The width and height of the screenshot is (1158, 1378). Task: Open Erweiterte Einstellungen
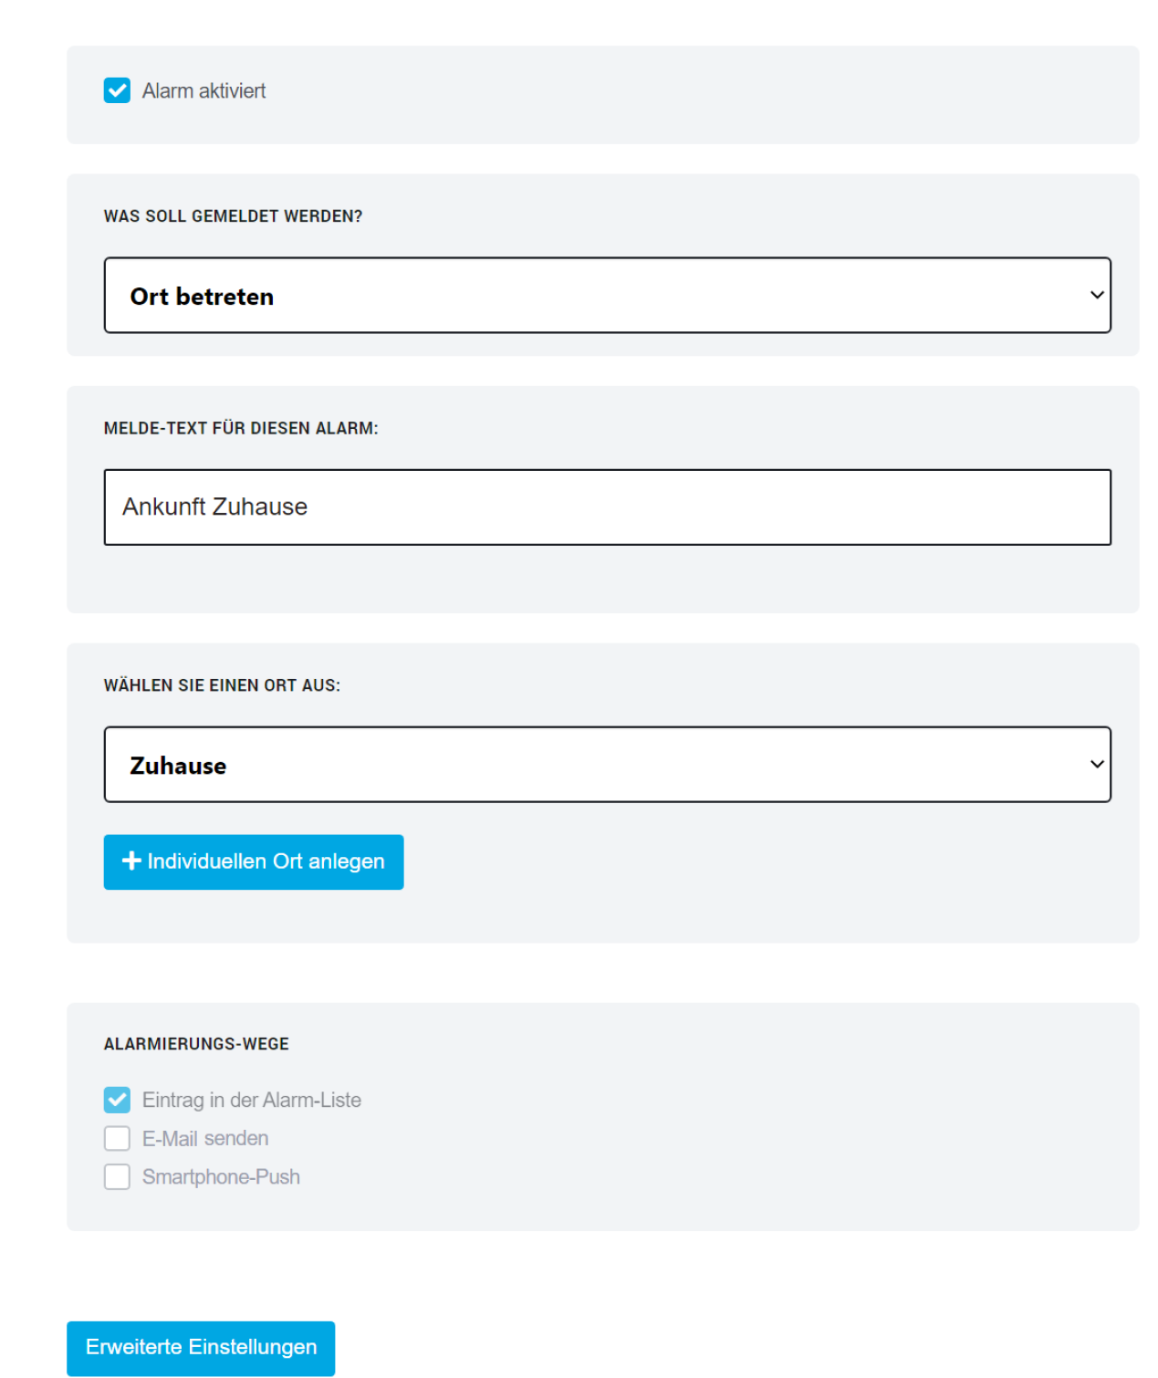click(201, 1348)
